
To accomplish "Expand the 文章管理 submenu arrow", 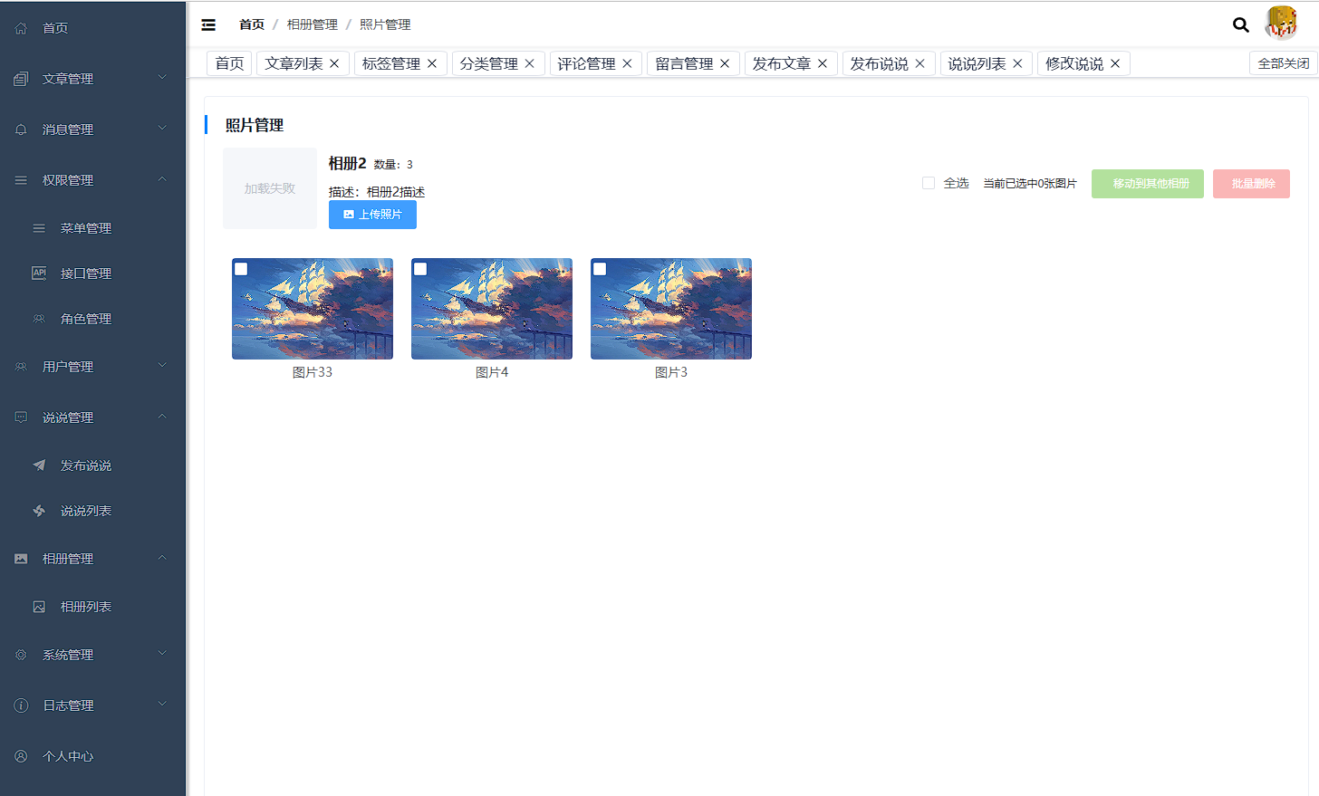I will 162,78.
